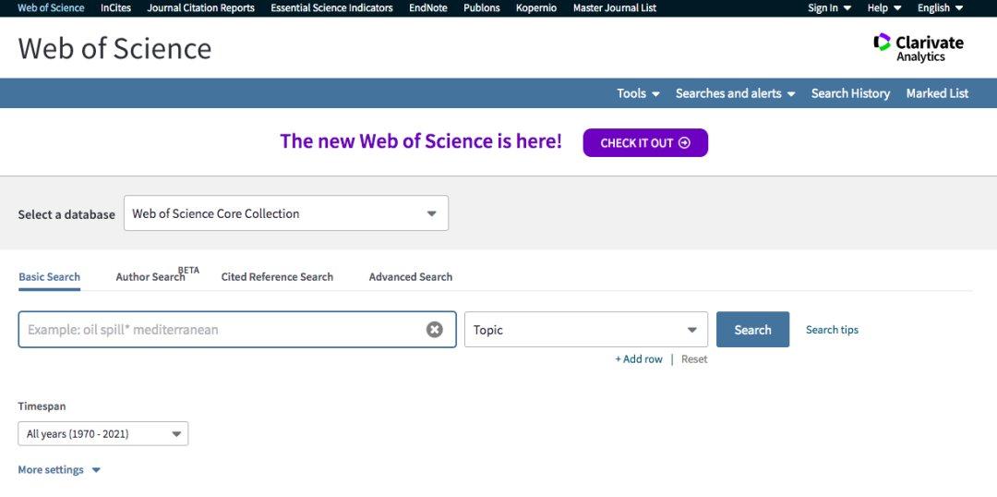The height and width of the screenshot is (497, 997).
Task: View Search History
Action: [x=850, y=93]
